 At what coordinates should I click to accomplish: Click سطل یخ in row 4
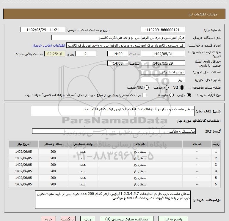(x=140, y=171)
